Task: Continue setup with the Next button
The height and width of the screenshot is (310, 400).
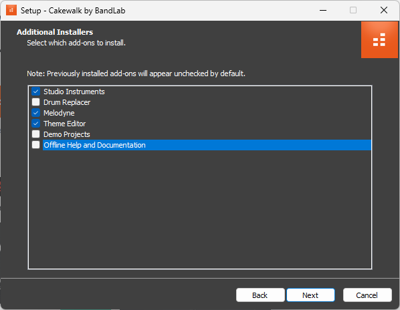Action: coord(310,295)
